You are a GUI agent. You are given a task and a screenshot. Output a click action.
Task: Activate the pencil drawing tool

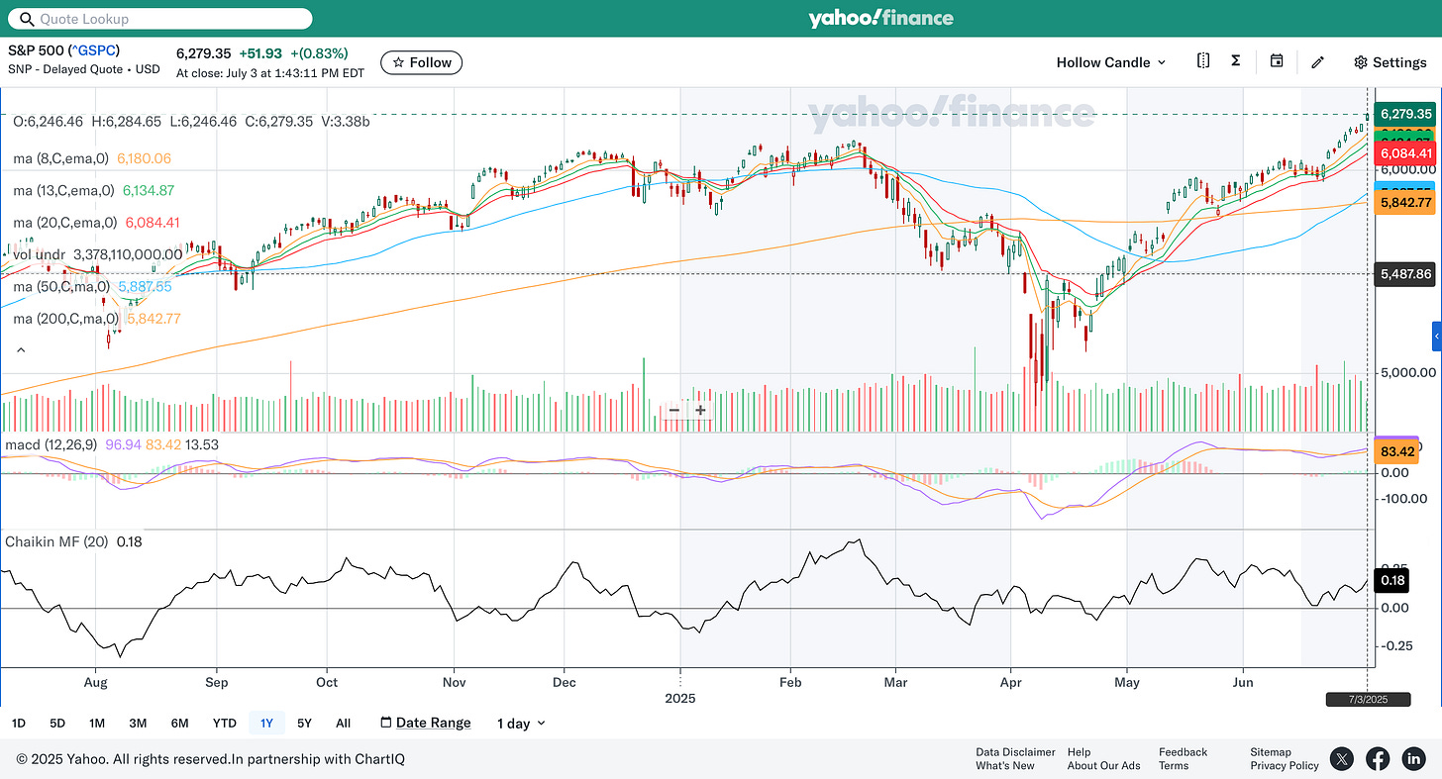coord(1317,62)
